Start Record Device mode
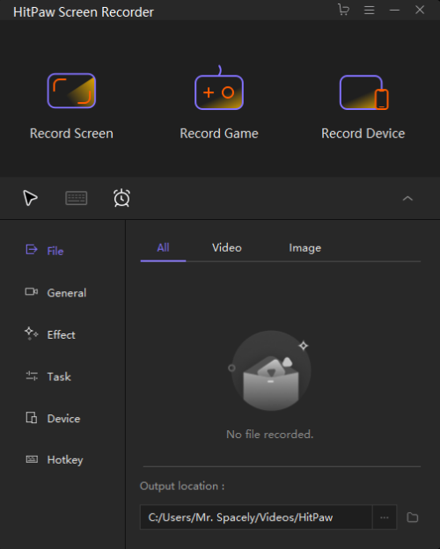This screenshot has height=549, width=440. (x=363, y=106)
